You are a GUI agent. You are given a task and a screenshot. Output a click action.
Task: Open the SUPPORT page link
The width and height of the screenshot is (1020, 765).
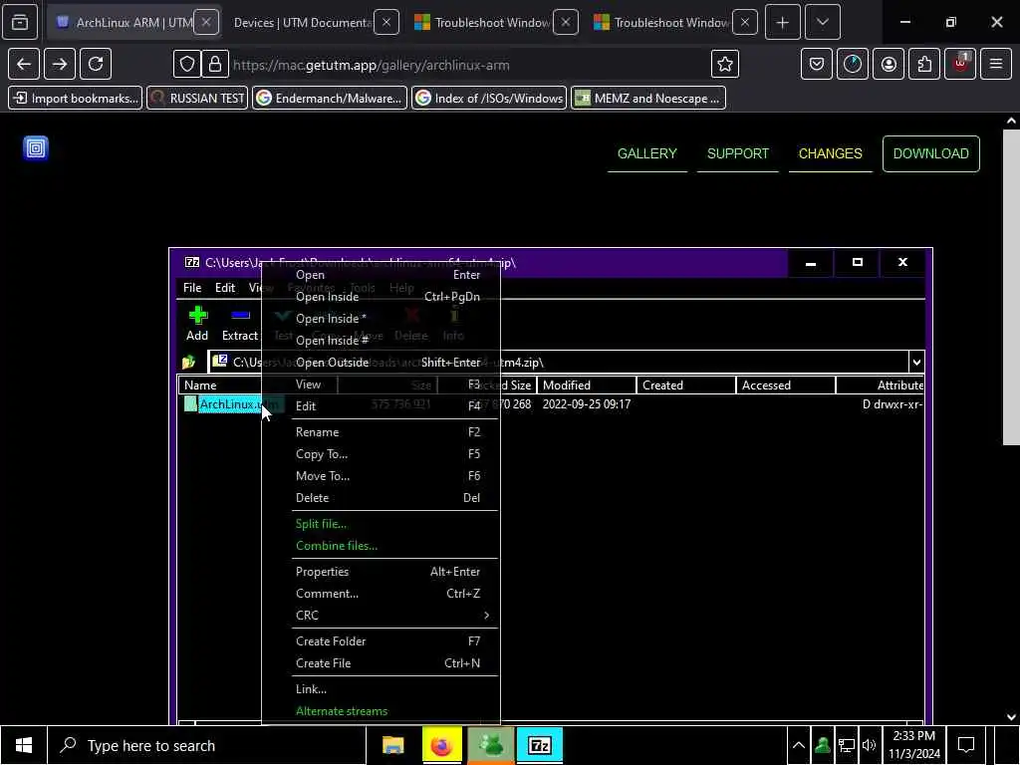tap(738, 153)
